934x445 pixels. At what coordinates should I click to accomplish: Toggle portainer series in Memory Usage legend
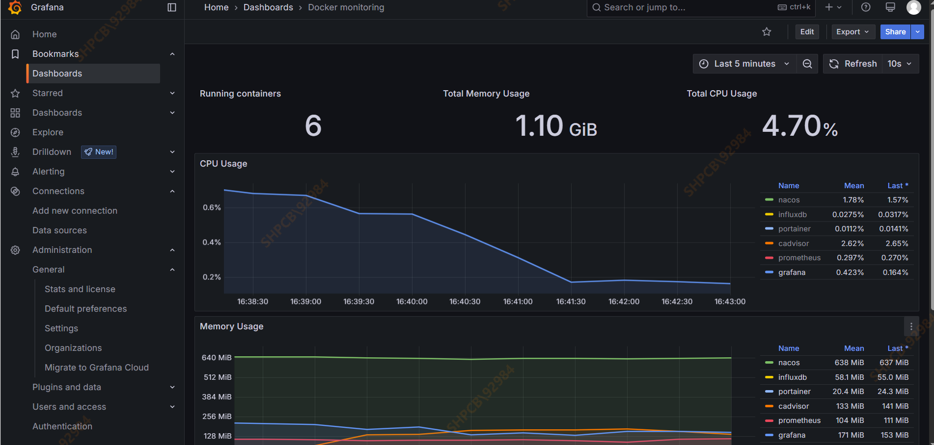click(x=795, y=392)
